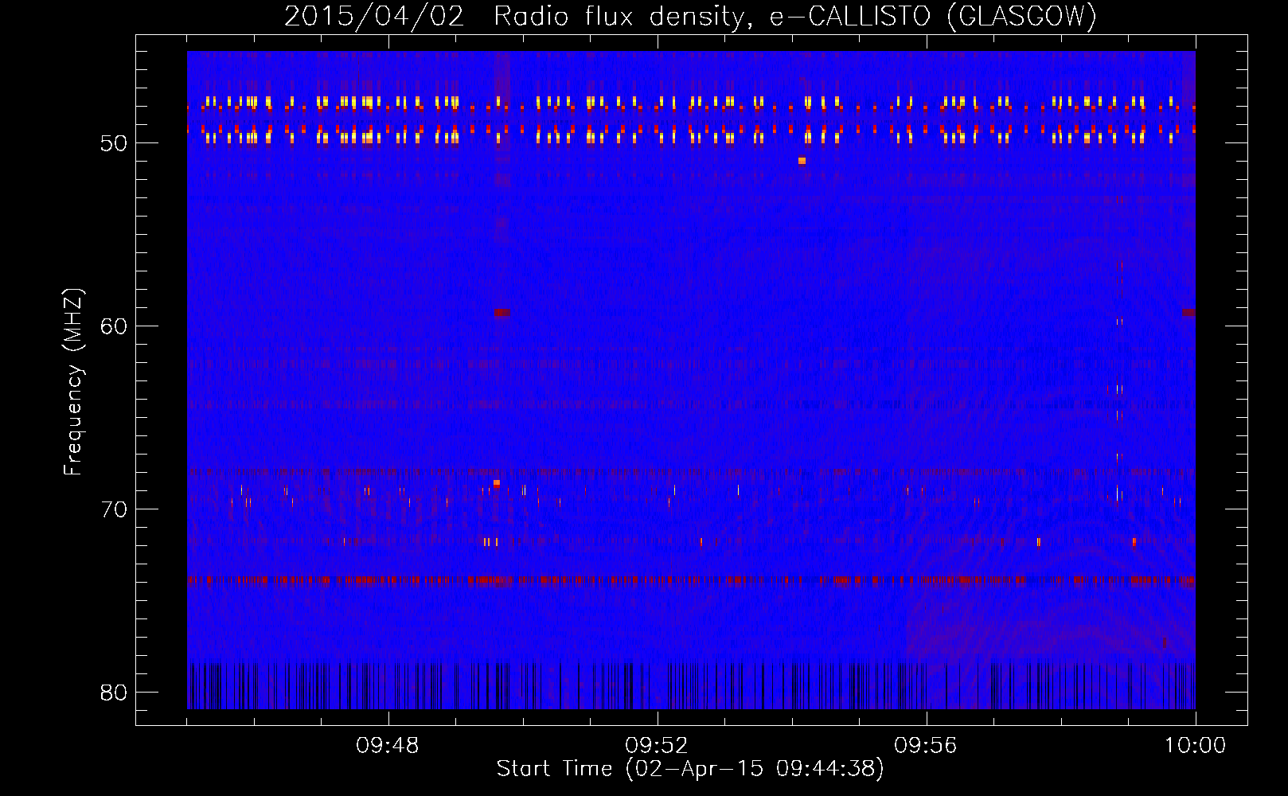Click the 60 frequency tick label
The image size is (1288, 796).
coord(114,326)
